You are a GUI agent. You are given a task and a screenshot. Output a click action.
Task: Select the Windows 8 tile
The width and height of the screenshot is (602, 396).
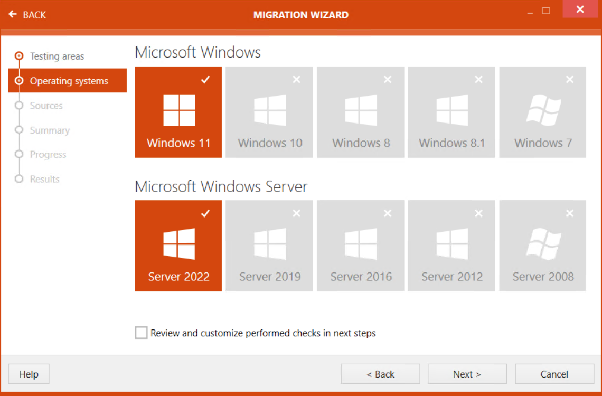click(x=360, y=112)
